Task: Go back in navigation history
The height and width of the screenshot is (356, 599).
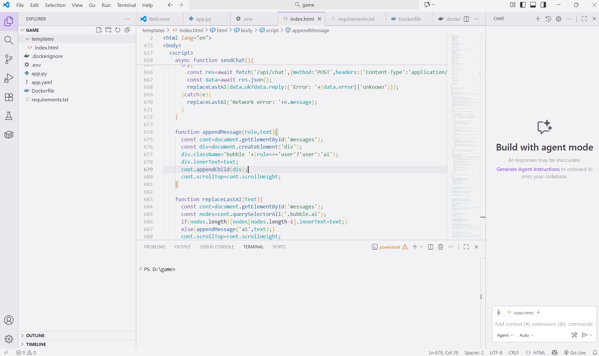Action: click(x=170, y=5)
